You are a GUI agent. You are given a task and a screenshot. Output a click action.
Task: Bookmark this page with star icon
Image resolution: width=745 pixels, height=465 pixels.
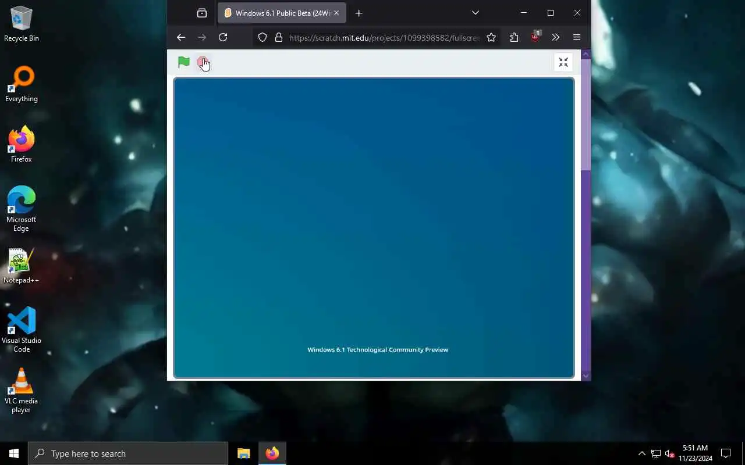tap(491, 37)
